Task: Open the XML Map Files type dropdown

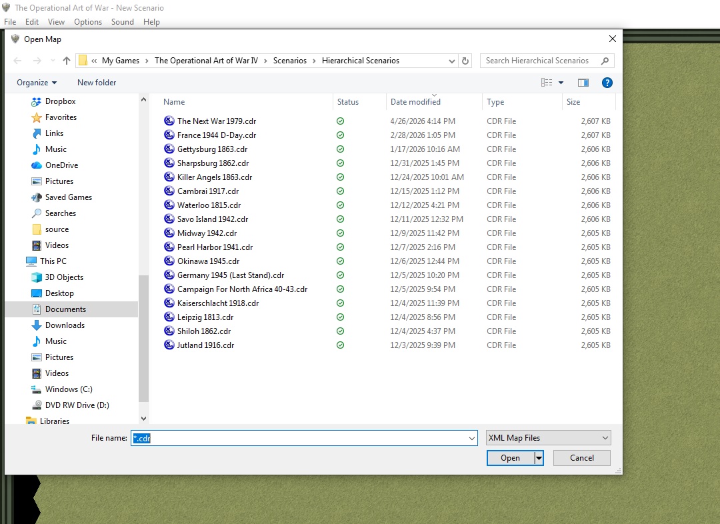Action: pyautogui.click(x=548, y=438)
